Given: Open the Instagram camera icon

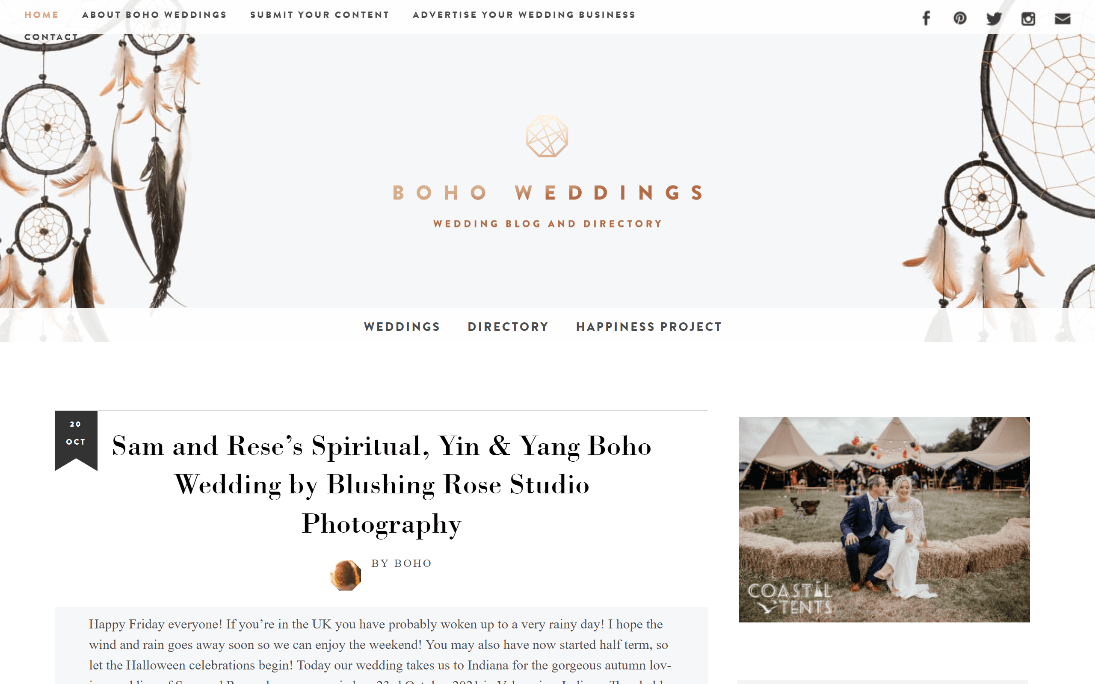Looking at the screenshot, I should coord(1028,18).
